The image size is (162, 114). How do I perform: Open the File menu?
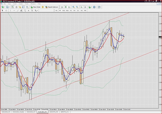pyautogui.click(x=5, y=4)
